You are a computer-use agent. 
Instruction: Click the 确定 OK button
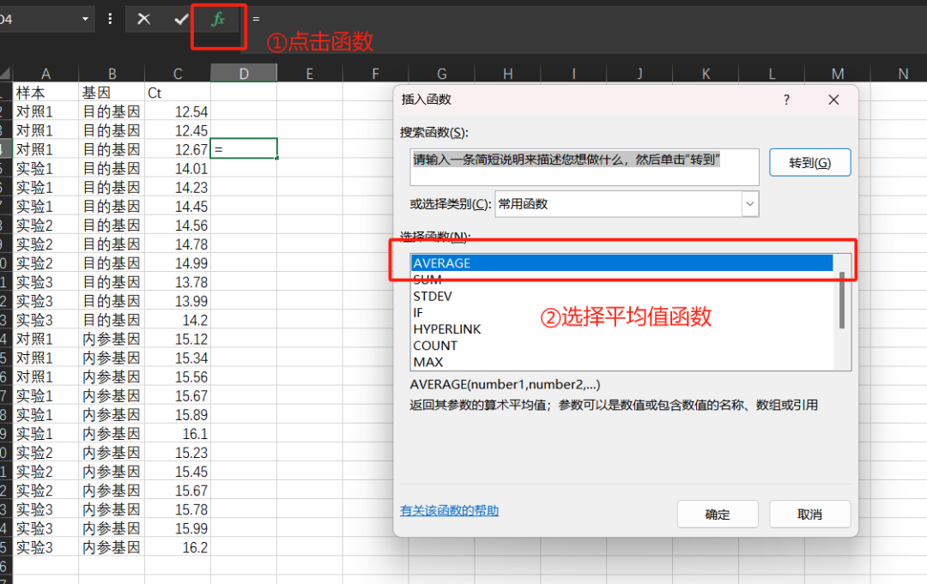(717, 515)
